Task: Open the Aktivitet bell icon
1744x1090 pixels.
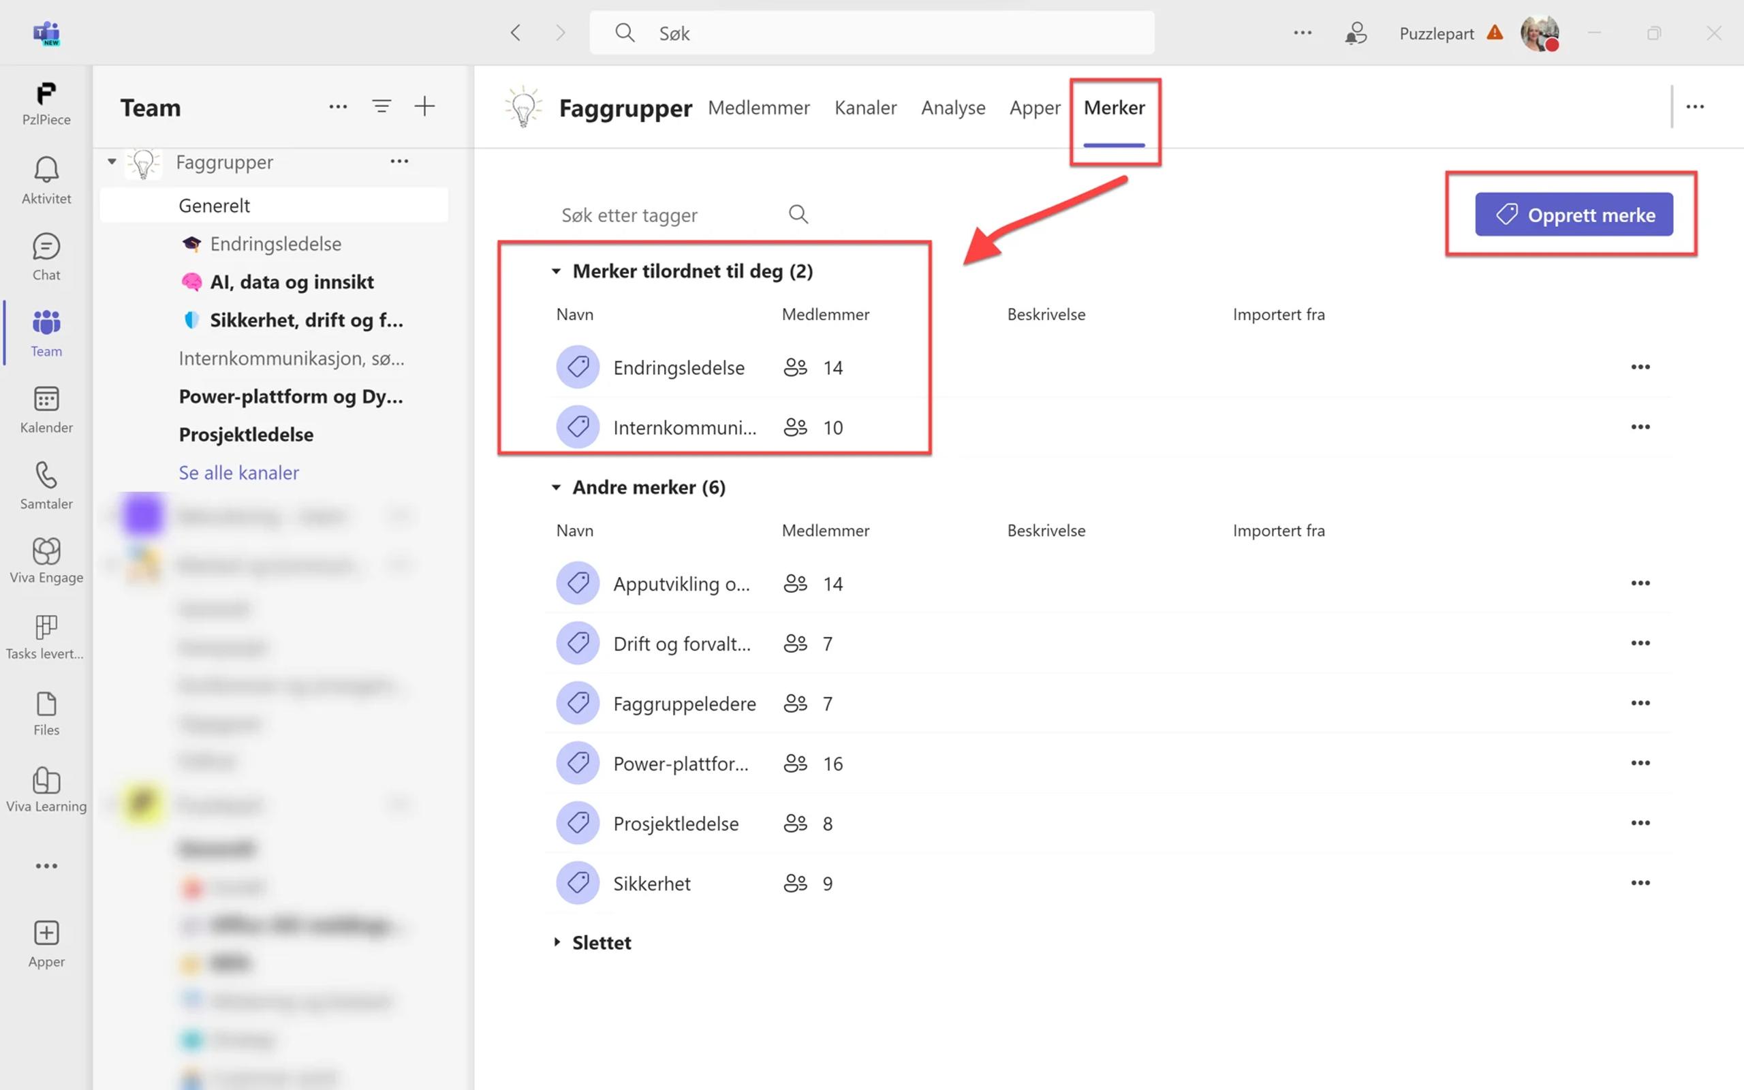Action: tap(46, 171)
